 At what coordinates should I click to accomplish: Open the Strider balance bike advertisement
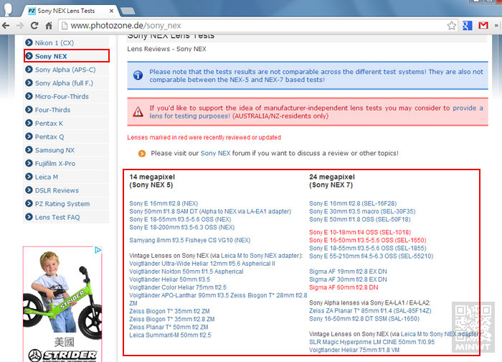[62, 305]
